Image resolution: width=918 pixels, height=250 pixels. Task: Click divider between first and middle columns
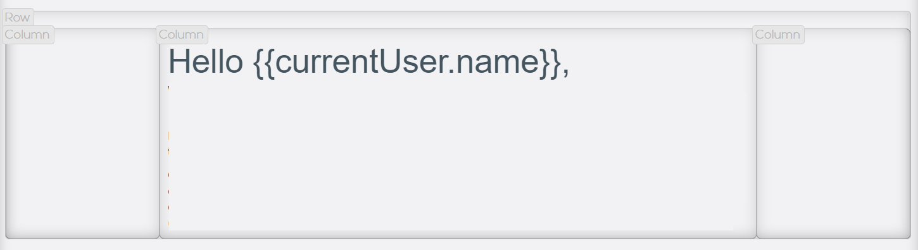click(160, 139)
